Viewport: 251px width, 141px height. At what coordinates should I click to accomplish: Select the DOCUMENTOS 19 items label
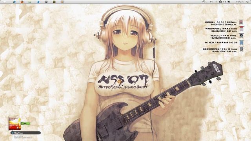pos(220,49)
